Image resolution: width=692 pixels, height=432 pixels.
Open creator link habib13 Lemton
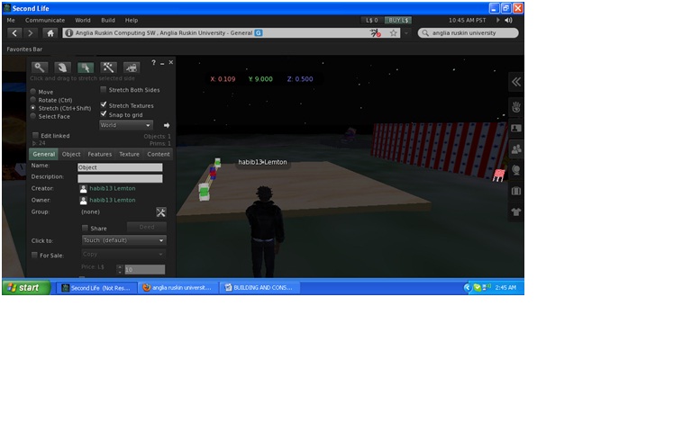pos(113,188)
